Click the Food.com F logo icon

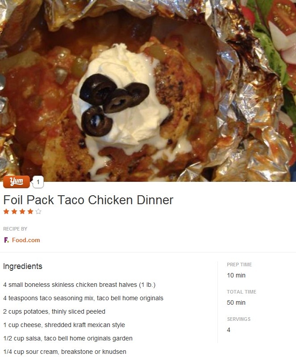click(7, 240)
